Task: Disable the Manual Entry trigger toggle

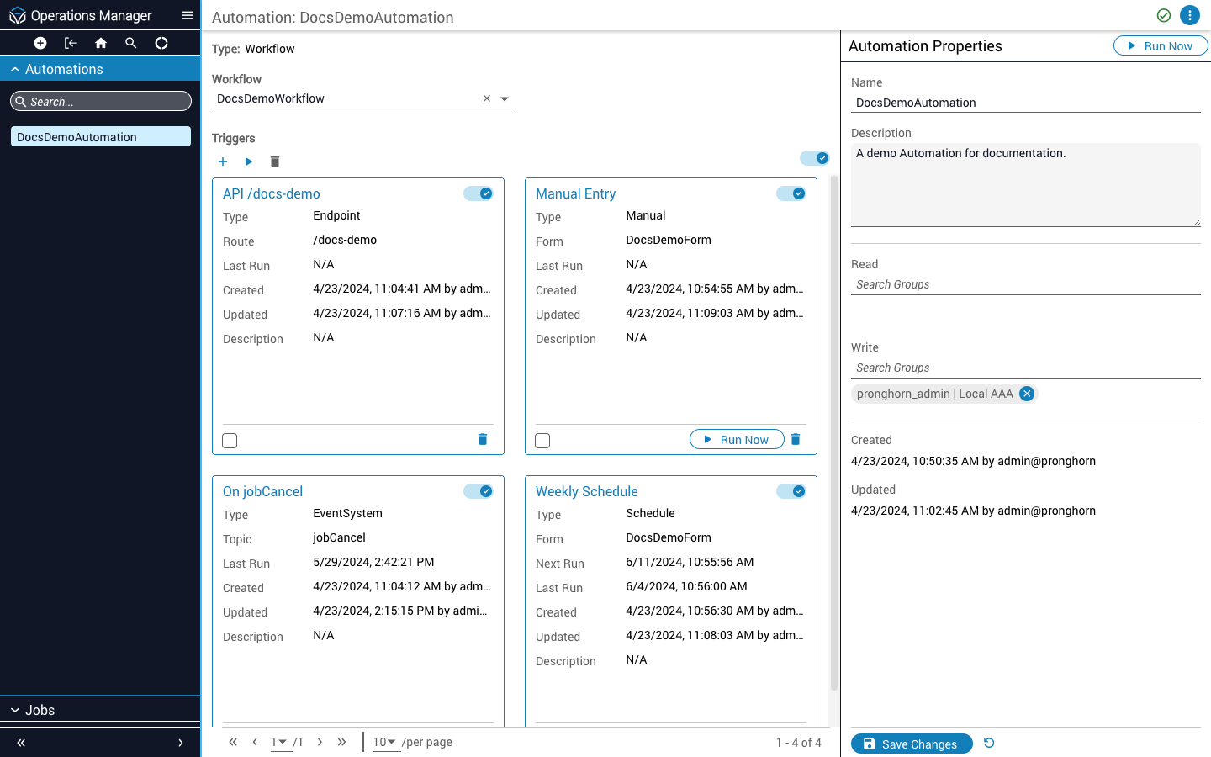Action: [x=791, y=193]
